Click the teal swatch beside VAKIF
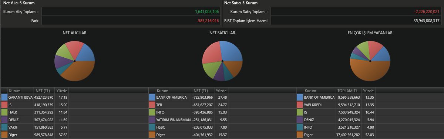This screenshot has width=444, height=139. 4,127
